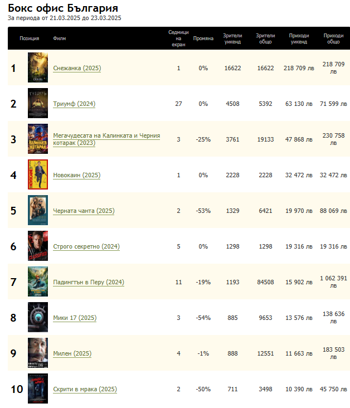
Task: Open the Новокаин (2025) film link
Action: pyautogui.click(x=76, y=175)
